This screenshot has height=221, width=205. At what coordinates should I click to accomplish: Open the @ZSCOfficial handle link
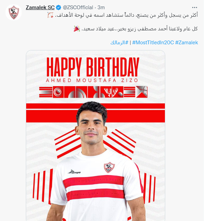coord(78,7)
